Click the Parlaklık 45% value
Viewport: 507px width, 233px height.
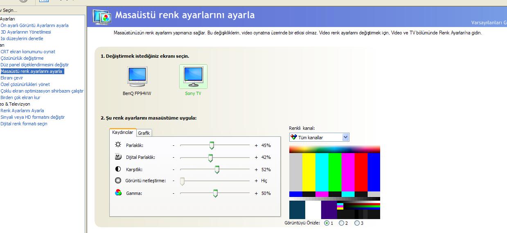pos(266,145)
